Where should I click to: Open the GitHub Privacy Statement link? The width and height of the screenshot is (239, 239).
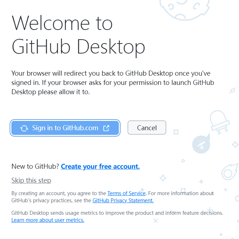tap(123, 200)
